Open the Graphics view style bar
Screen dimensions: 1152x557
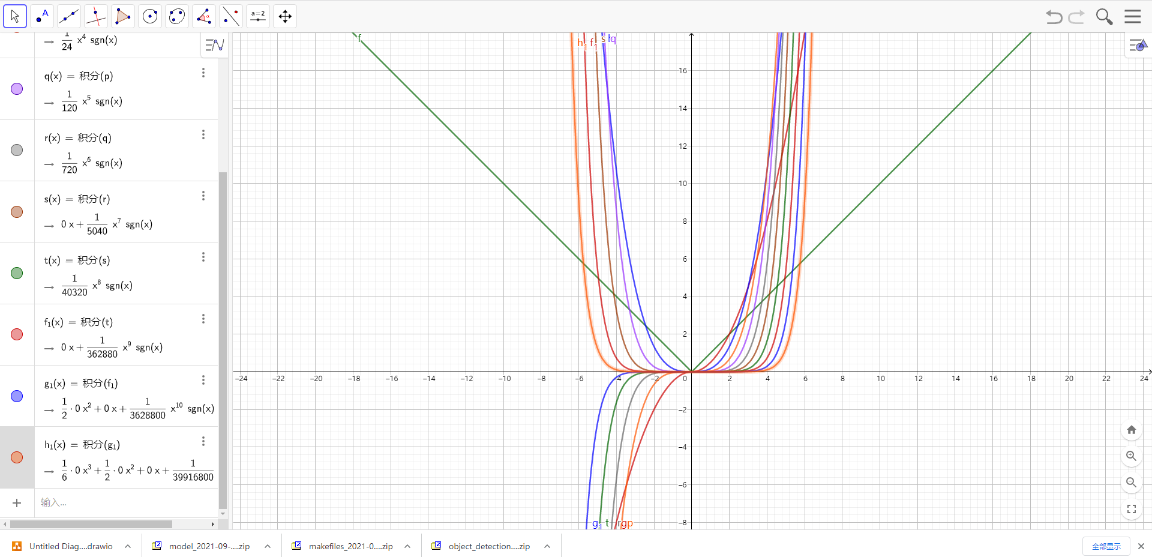[1138, 45]
